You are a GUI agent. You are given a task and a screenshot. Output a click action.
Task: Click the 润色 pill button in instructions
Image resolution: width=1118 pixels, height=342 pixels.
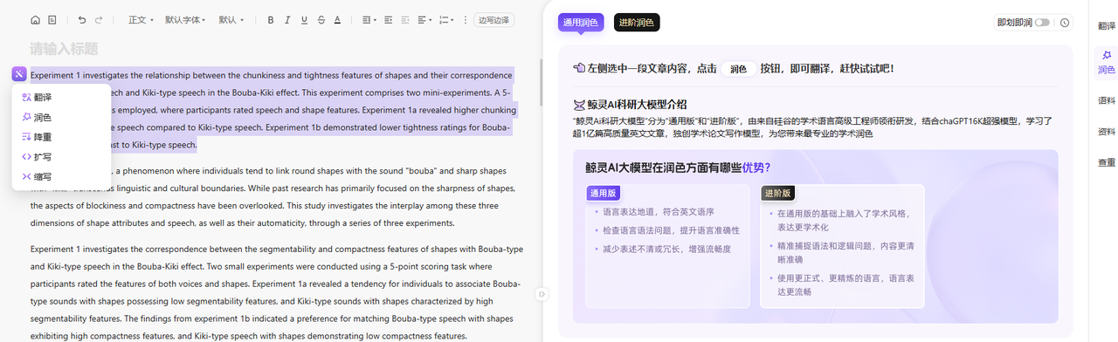click(x=738, y=68)
